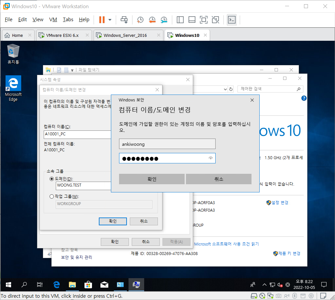Open the Recycle Bin desktop icon
Screen dimensions: 335x300
pos(13,54)
